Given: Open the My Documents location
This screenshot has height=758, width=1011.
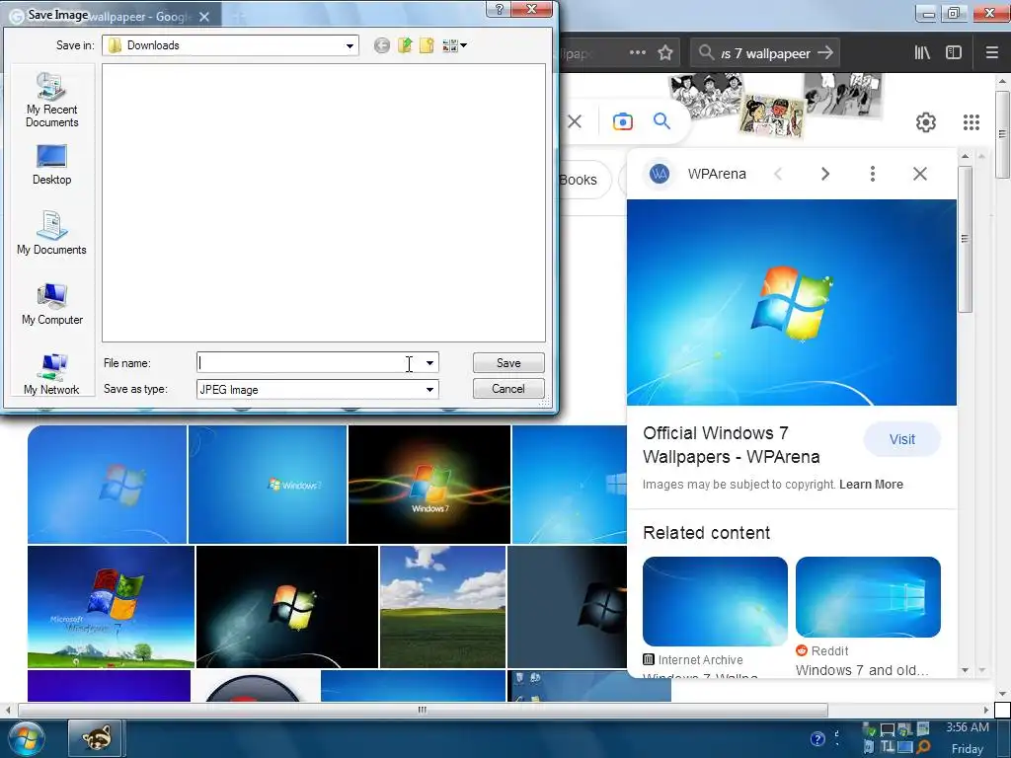Looking at the screenshot, I should pos(51,233).
